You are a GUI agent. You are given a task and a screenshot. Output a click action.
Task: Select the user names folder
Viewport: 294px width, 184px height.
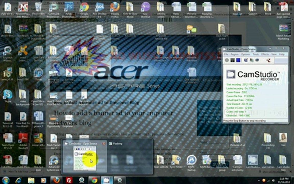click(268, 162)
